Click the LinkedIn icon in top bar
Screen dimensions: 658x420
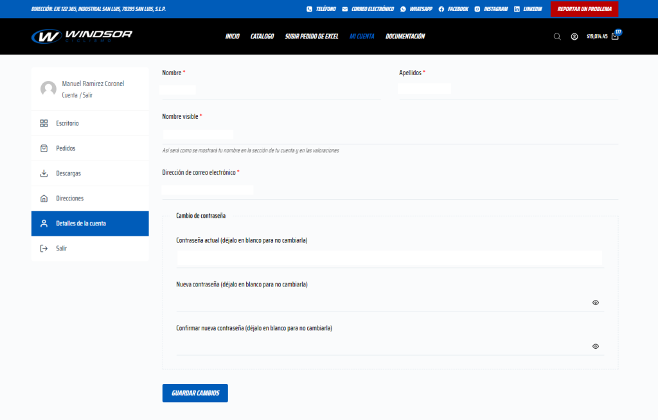coord(517,9)
